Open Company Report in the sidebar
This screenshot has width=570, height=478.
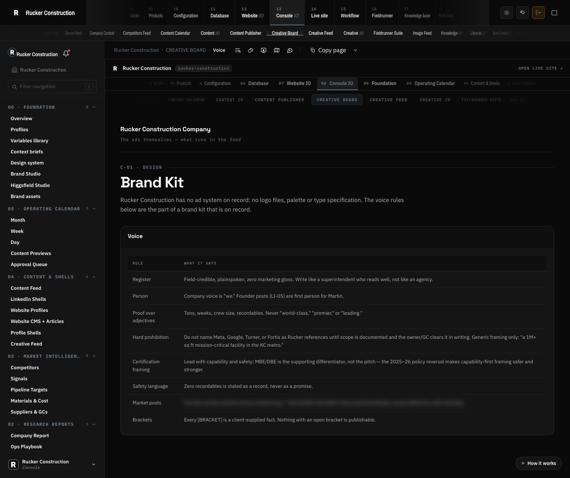point(30,436)
